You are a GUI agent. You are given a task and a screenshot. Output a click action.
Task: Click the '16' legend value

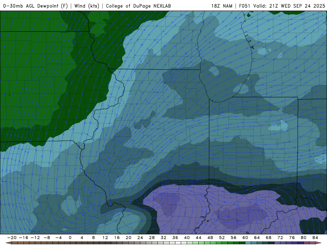pos(117,238)
